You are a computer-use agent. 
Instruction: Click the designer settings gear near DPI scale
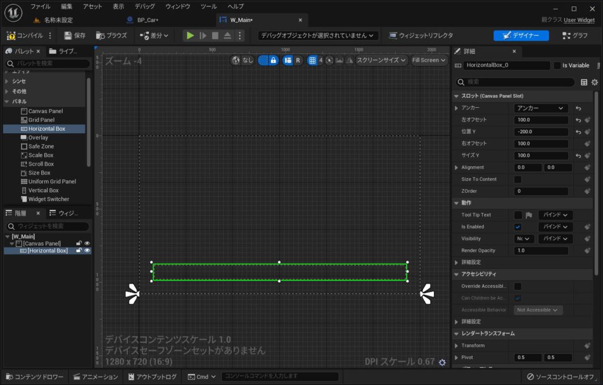442,362
